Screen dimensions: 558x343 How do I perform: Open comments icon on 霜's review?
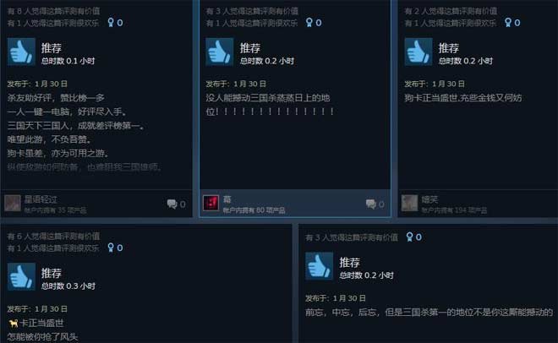(x=371, y=204)
